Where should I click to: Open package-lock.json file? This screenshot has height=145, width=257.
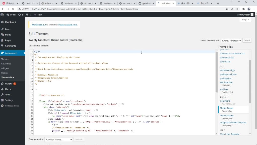228,74
